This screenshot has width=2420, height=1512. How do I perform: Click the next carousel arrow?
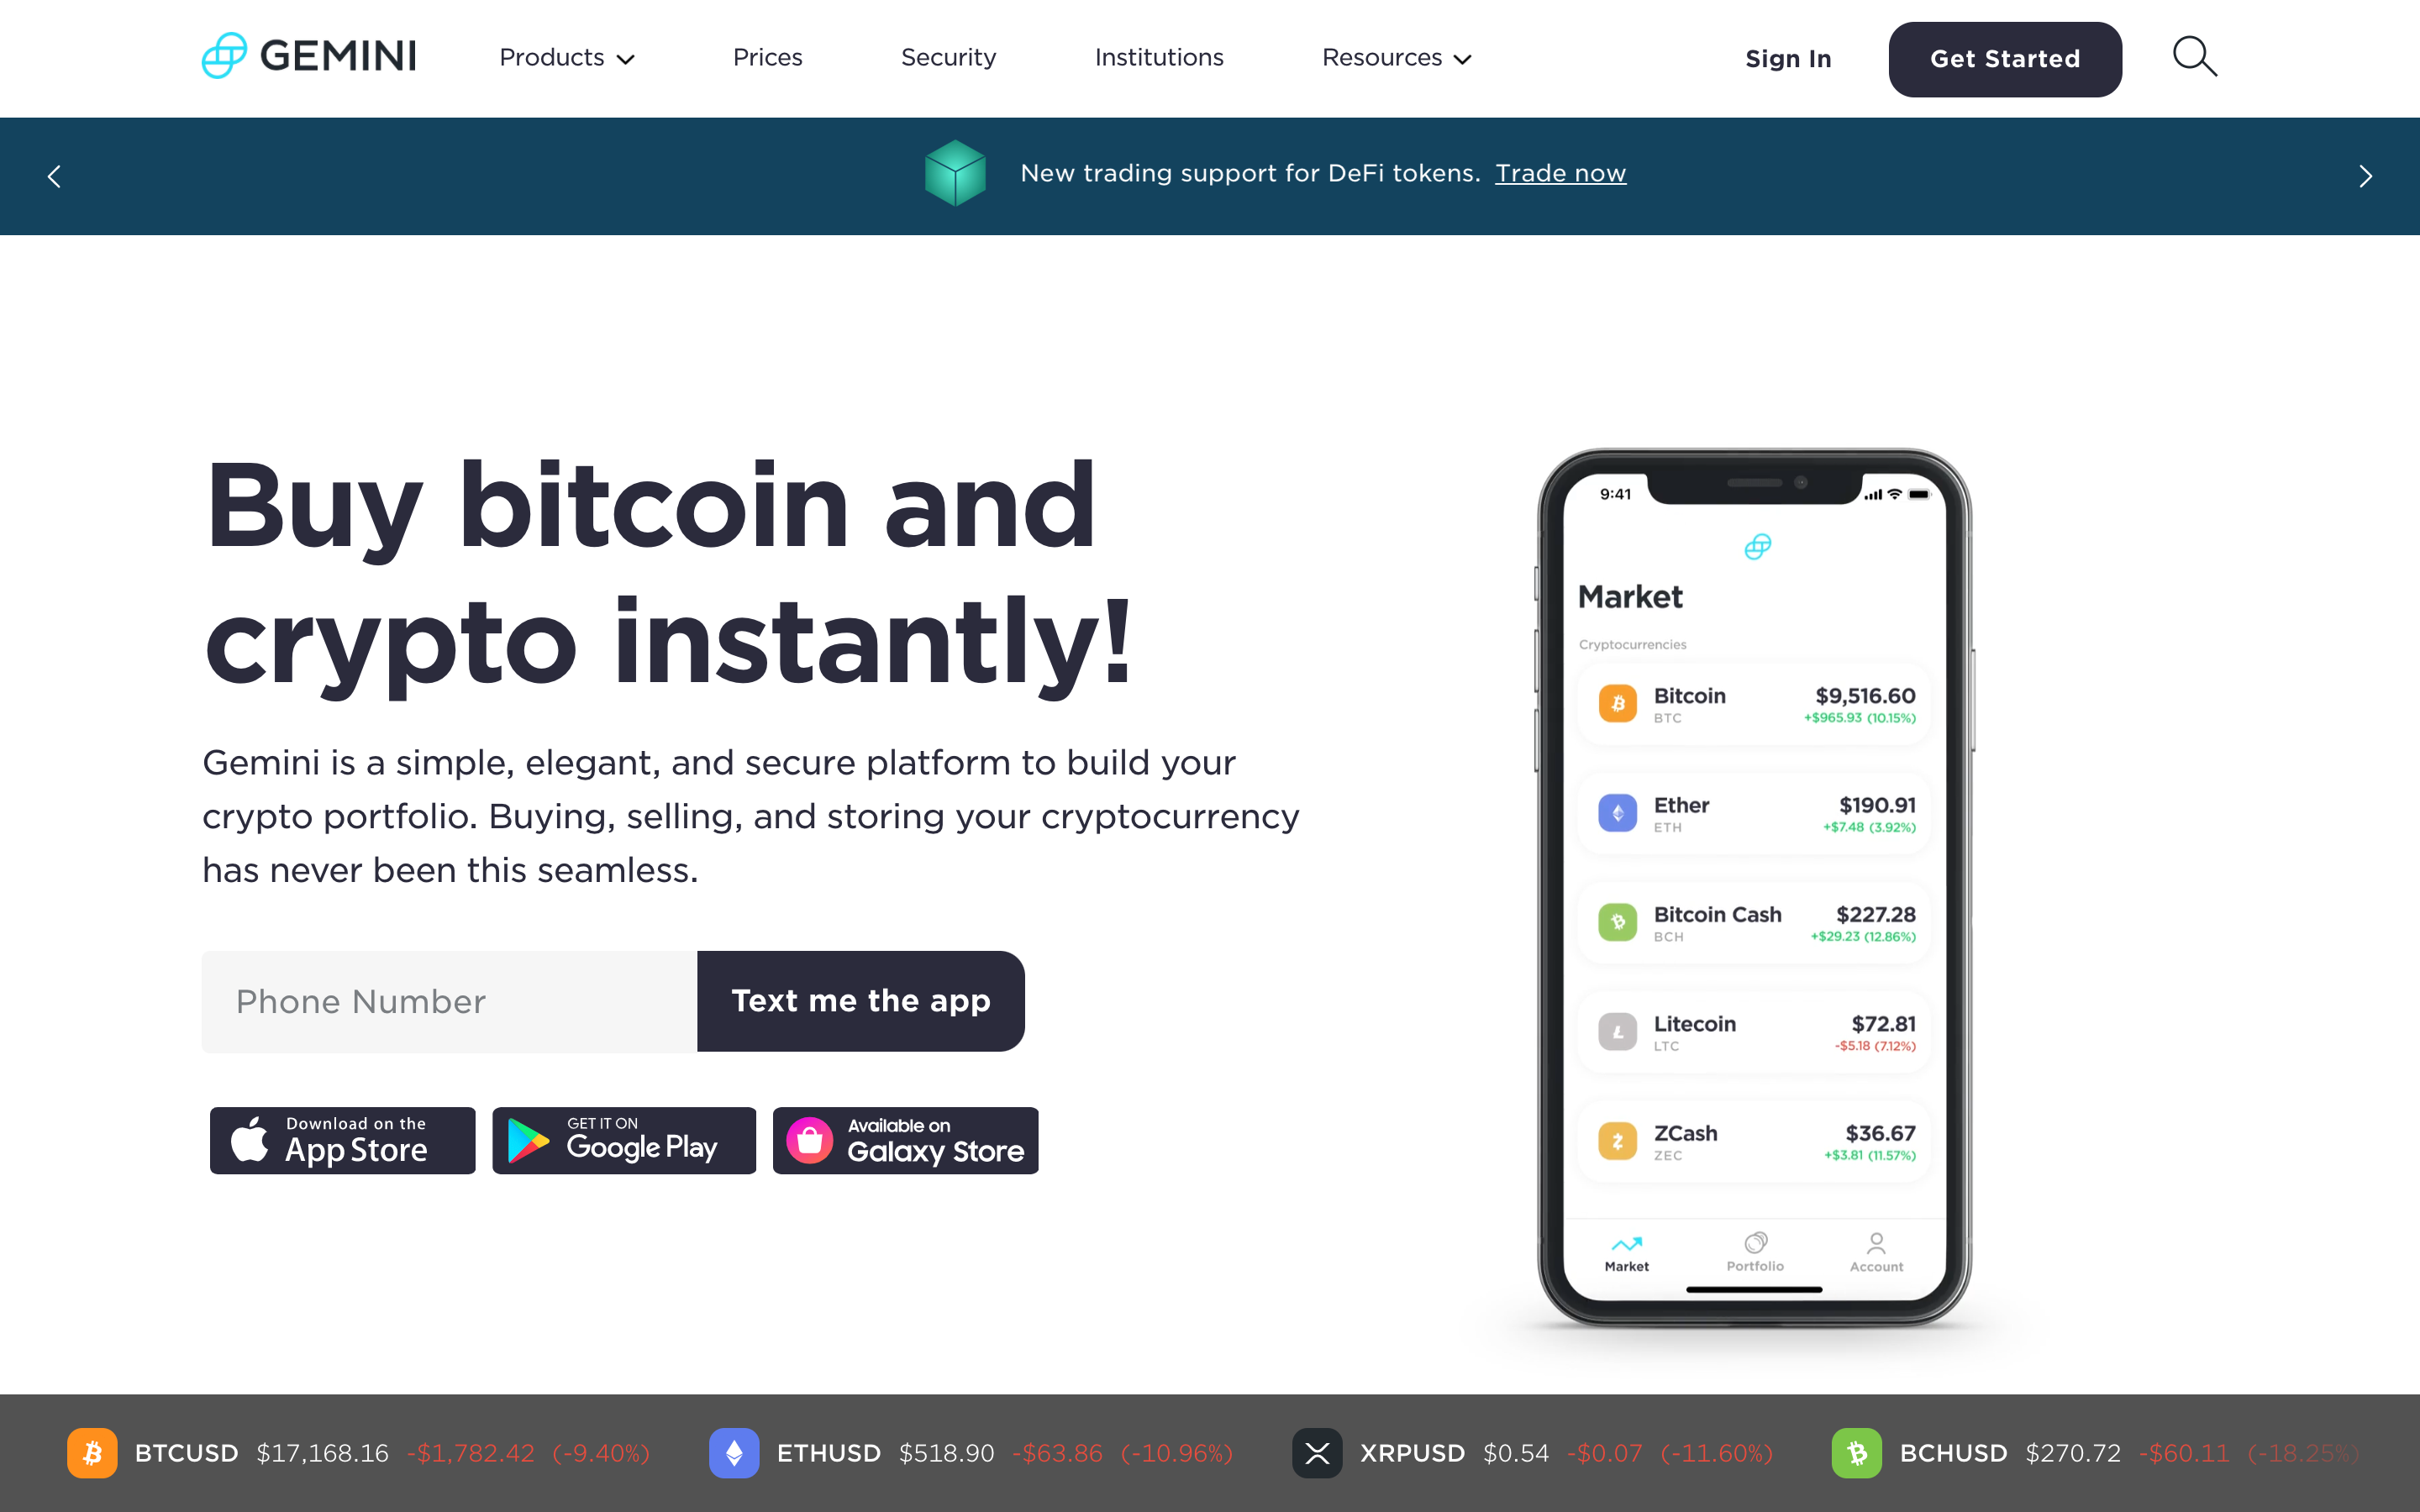click(2366, 176)
